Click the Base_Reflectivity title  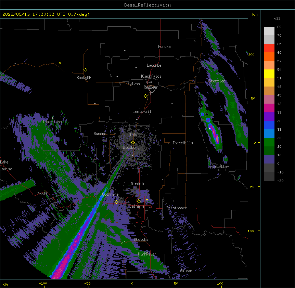tap(147, 5)
